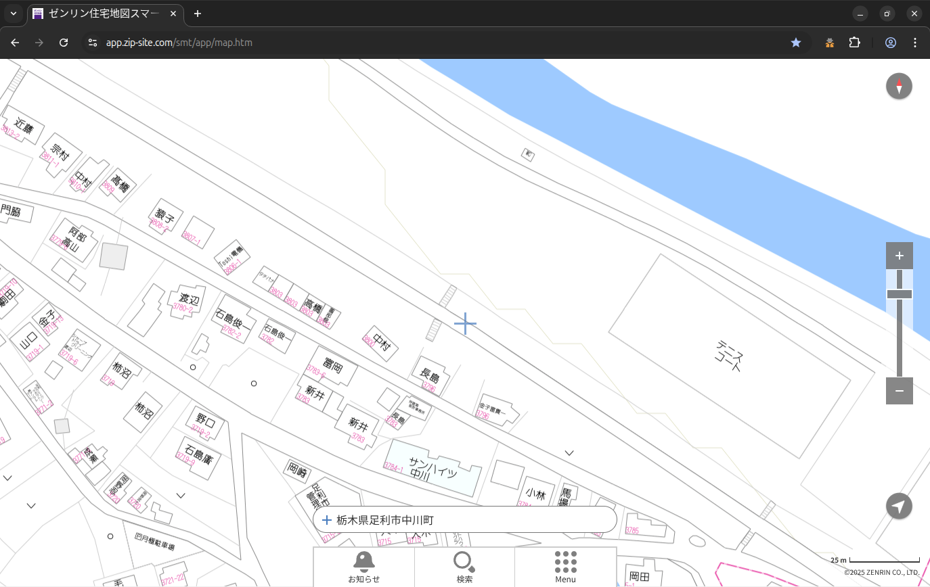Click the current location arrow icon
930x587 pixels.
click(899, 506)
